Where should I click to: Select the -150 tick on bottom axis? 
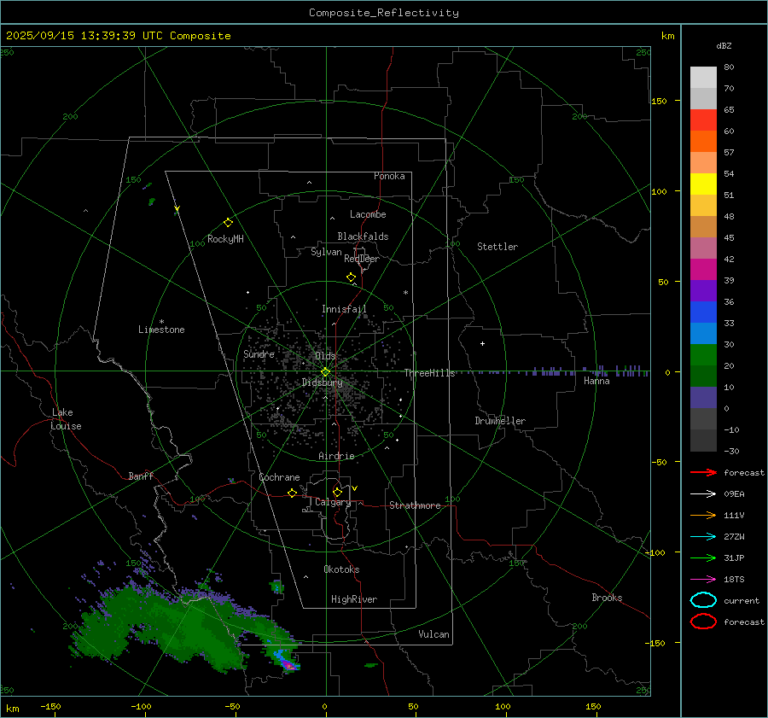pyautogui.click(x=50, y=706)
